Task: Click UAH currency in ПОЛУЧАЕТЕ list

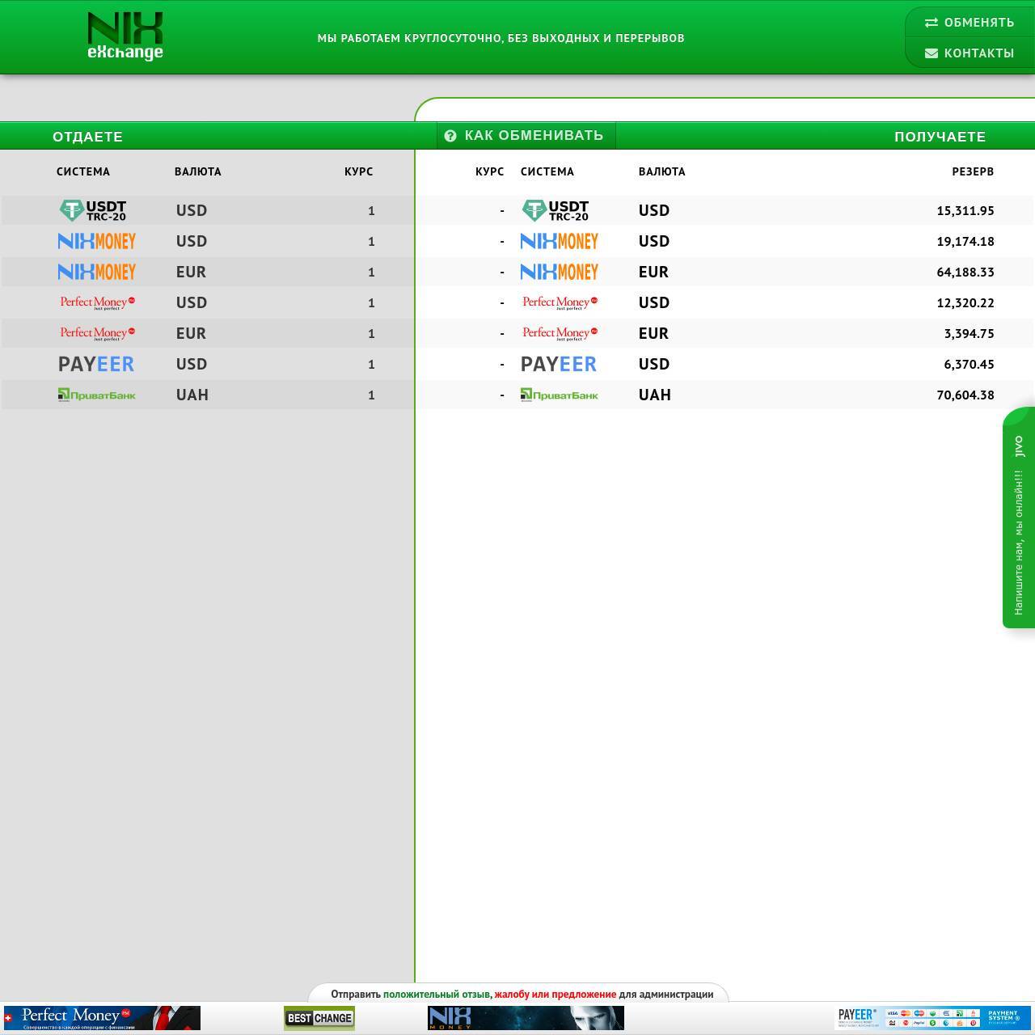Action: coord(655,395)
